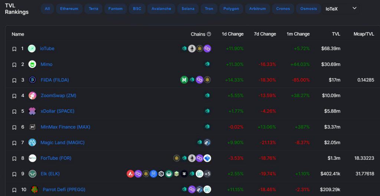Click the HECO chain icon in FilDA row
Viewport: 380px width, 196px height.
[184, 80]
